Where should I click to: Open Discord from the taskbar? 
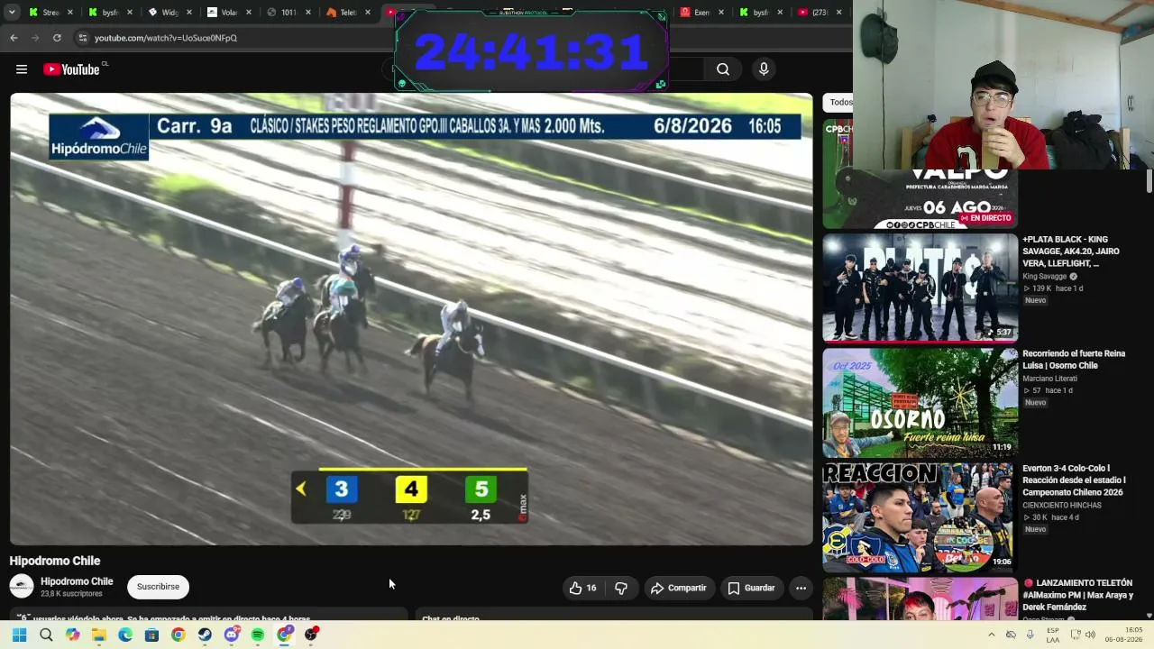coord(232,635)
